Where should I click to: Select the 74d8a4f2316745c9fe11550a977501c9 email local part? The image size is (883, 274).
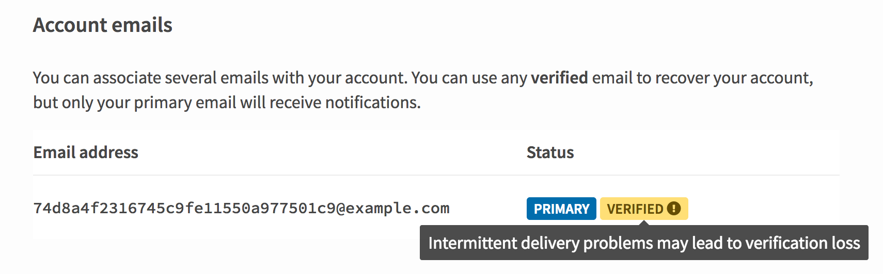tap(184, 208)
